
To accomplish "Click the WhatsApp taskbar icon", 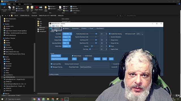I will pyautogui.click(x=43, y=99).
